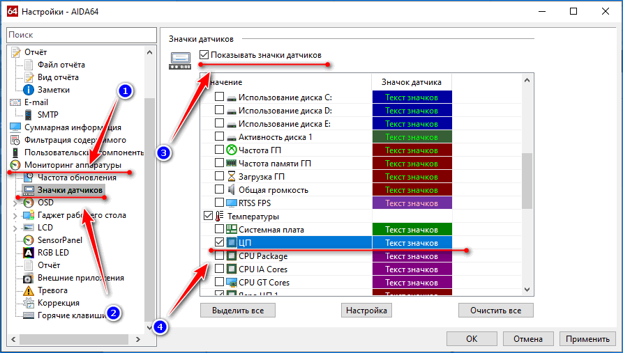Click the Поиск search field
The height and width of the screenshot is (353, 623).
click(81, 34)
